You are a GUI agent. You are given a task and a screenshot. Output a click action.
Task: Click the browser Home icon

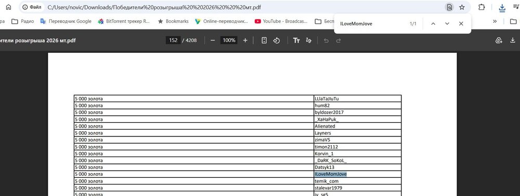pos(9,7)
